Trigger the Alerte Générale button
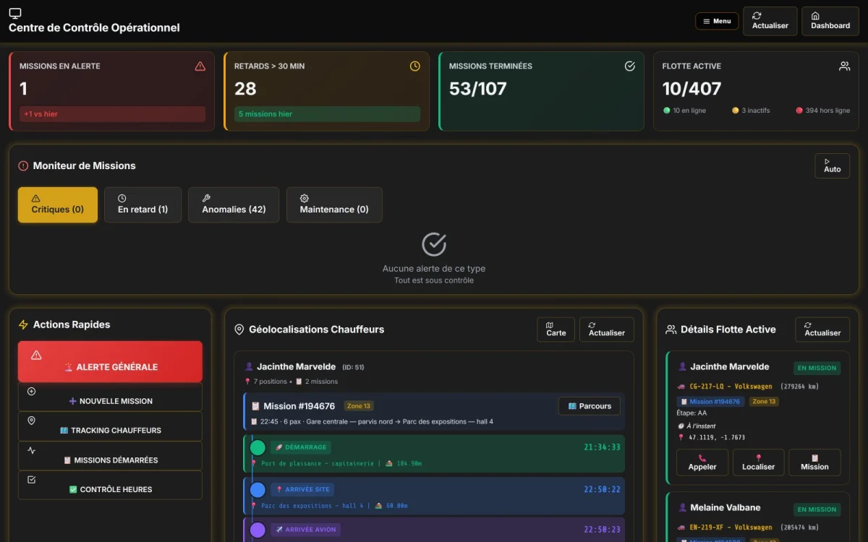868x542 pixels. (110, 361)
